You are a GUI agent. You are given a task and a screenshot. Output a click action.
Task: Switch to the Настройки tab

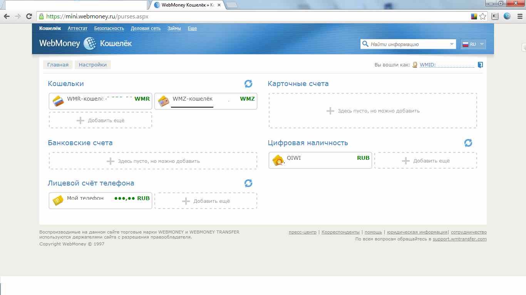click(92, 65)
